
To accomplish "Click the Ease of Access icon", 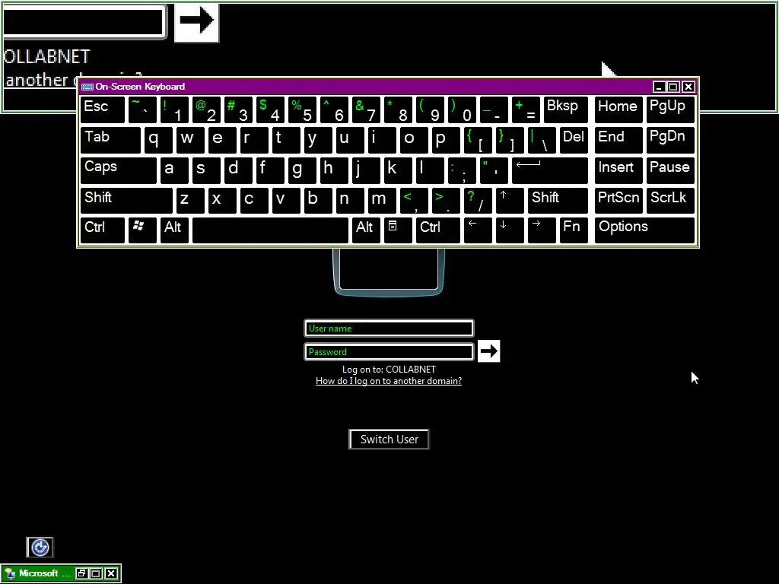I will [x=40, y=547].
